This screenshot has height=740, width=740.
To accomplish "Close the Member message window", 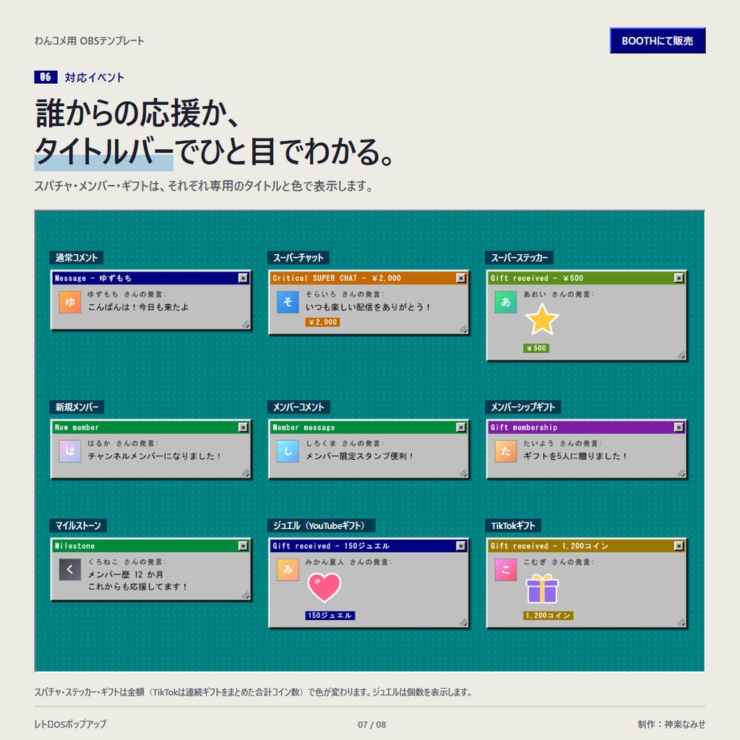I will tap(461, 428).
